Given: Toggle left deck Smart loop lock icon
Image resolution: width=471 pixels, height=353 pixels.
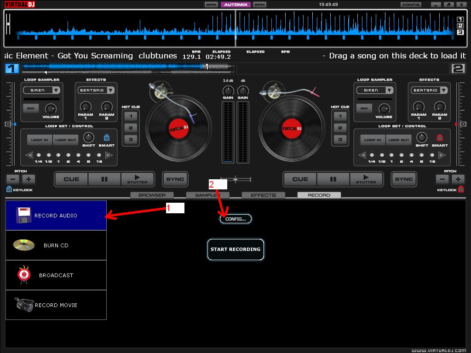Looking at the screenshot, I should 107,137.
